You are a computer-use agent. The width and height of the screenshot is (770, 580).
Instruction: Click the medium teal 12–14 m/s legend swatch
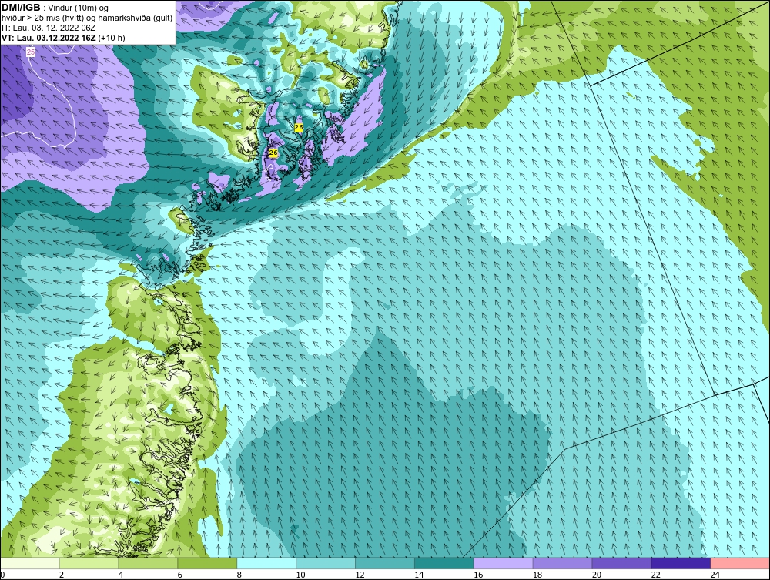[385, 563]
